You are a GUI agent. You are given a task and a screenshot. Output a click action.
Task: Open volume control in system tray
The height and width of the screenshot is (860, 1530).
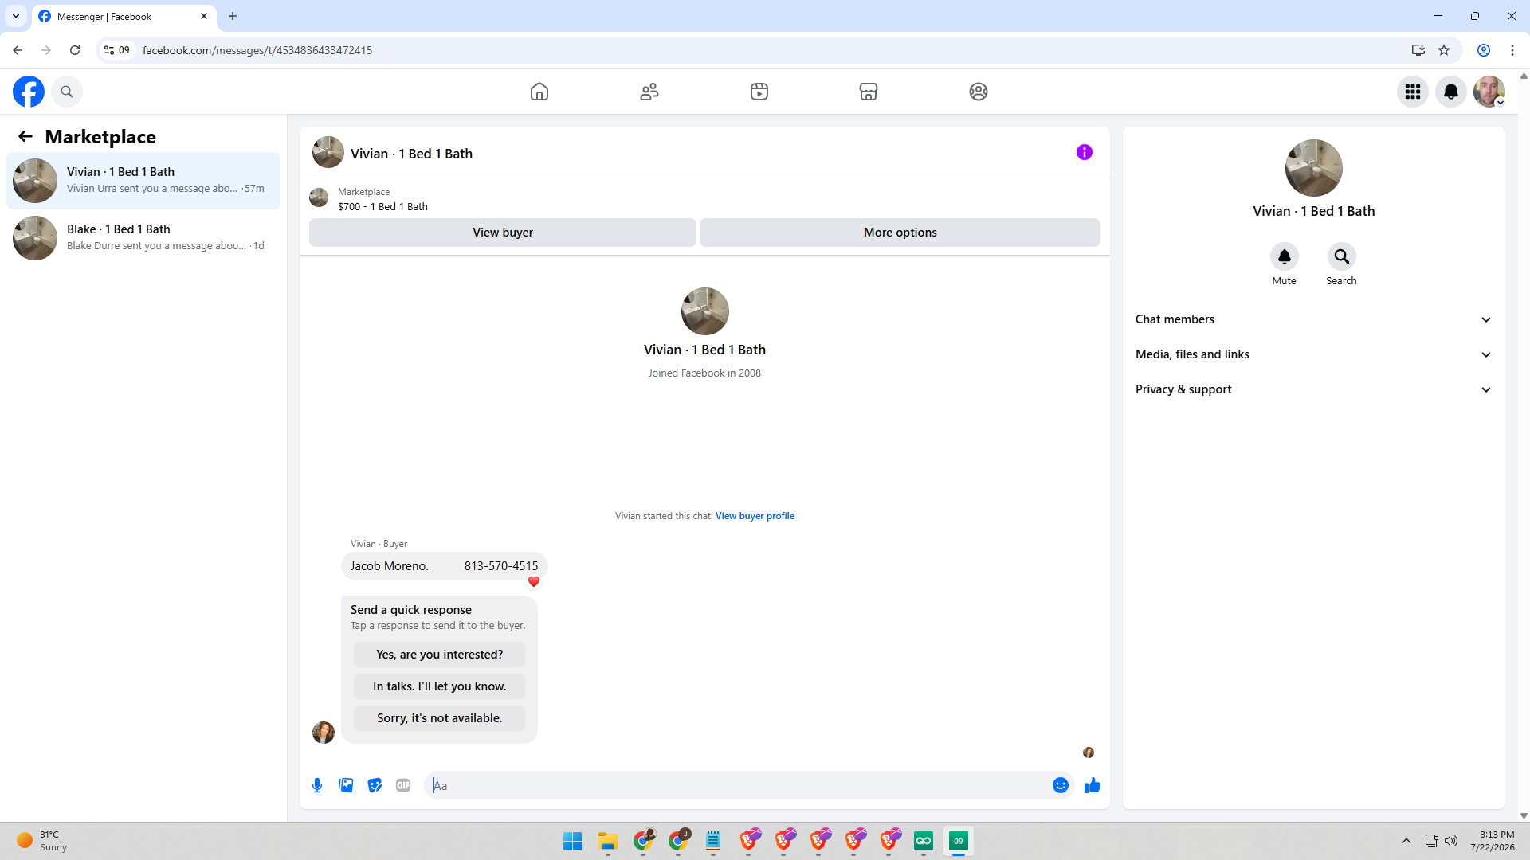click(1451, 841)
